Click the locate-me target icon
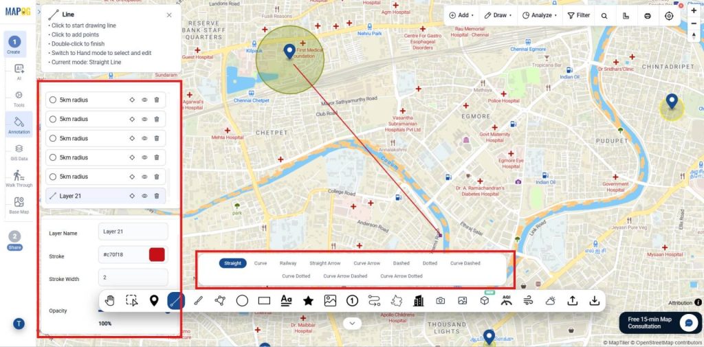Screen dimensions: 704x347 (669, 16)
